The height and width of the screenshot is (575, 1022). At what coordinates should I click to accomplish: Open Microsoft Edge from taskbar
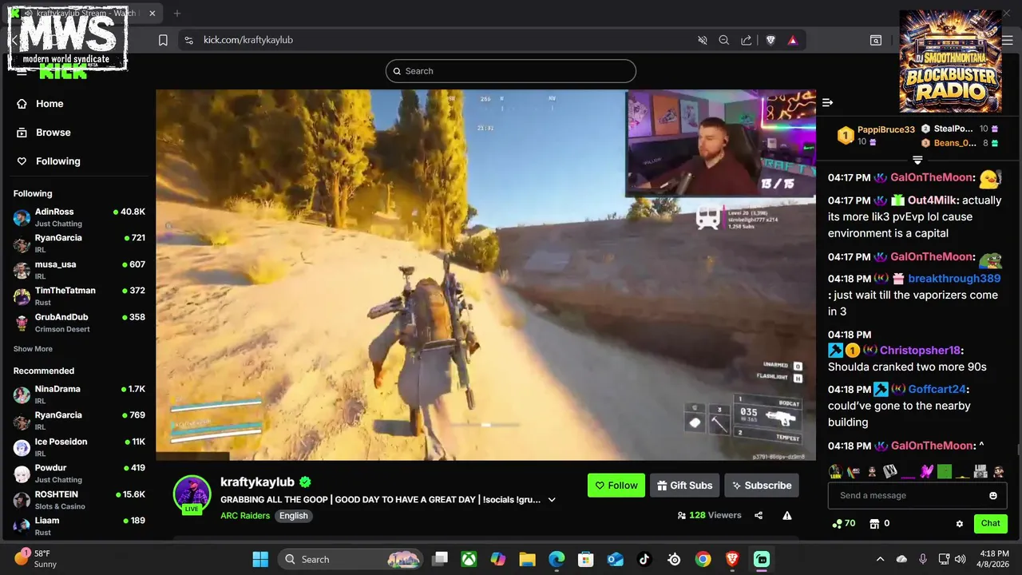coord(557,559)
